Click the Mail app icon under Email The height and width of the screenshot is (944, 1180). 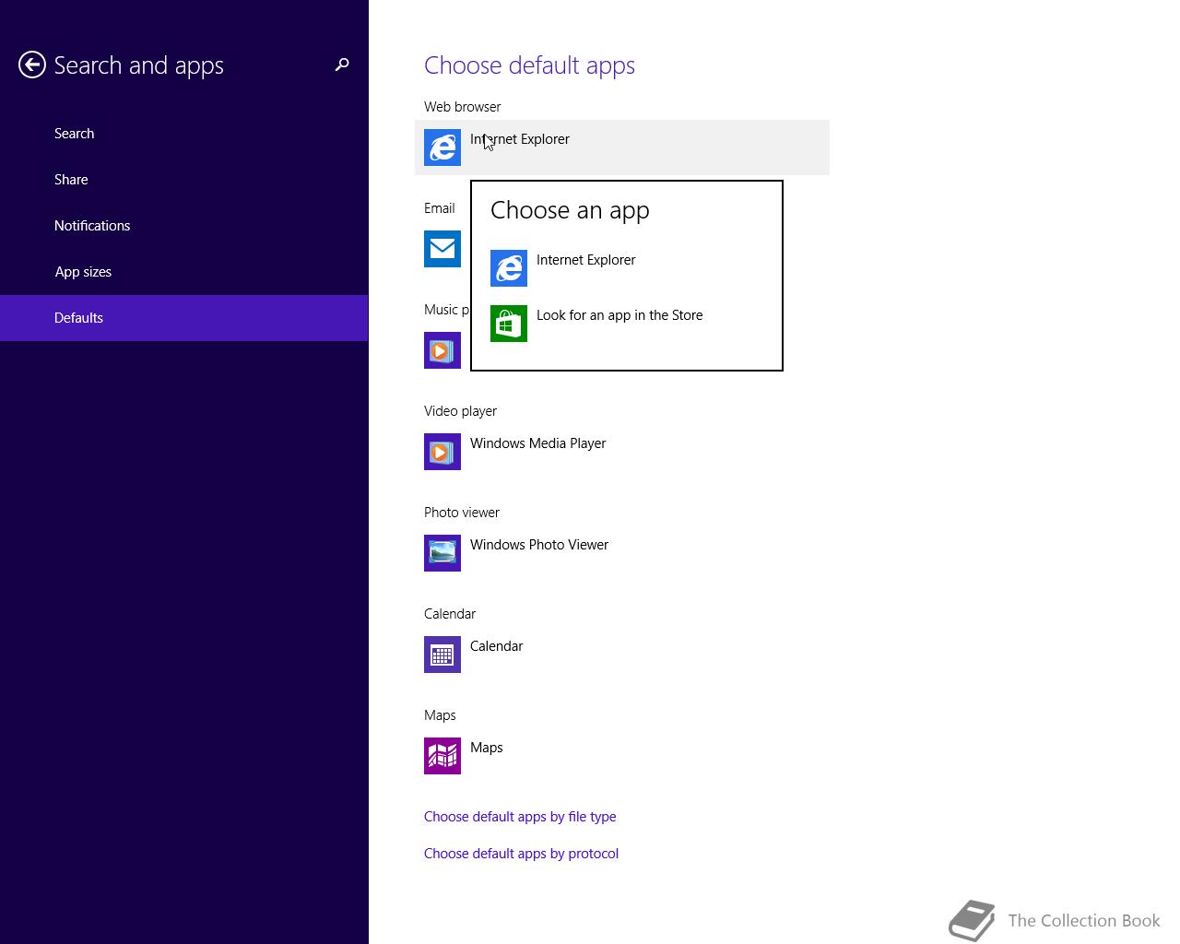pos(442,249)
